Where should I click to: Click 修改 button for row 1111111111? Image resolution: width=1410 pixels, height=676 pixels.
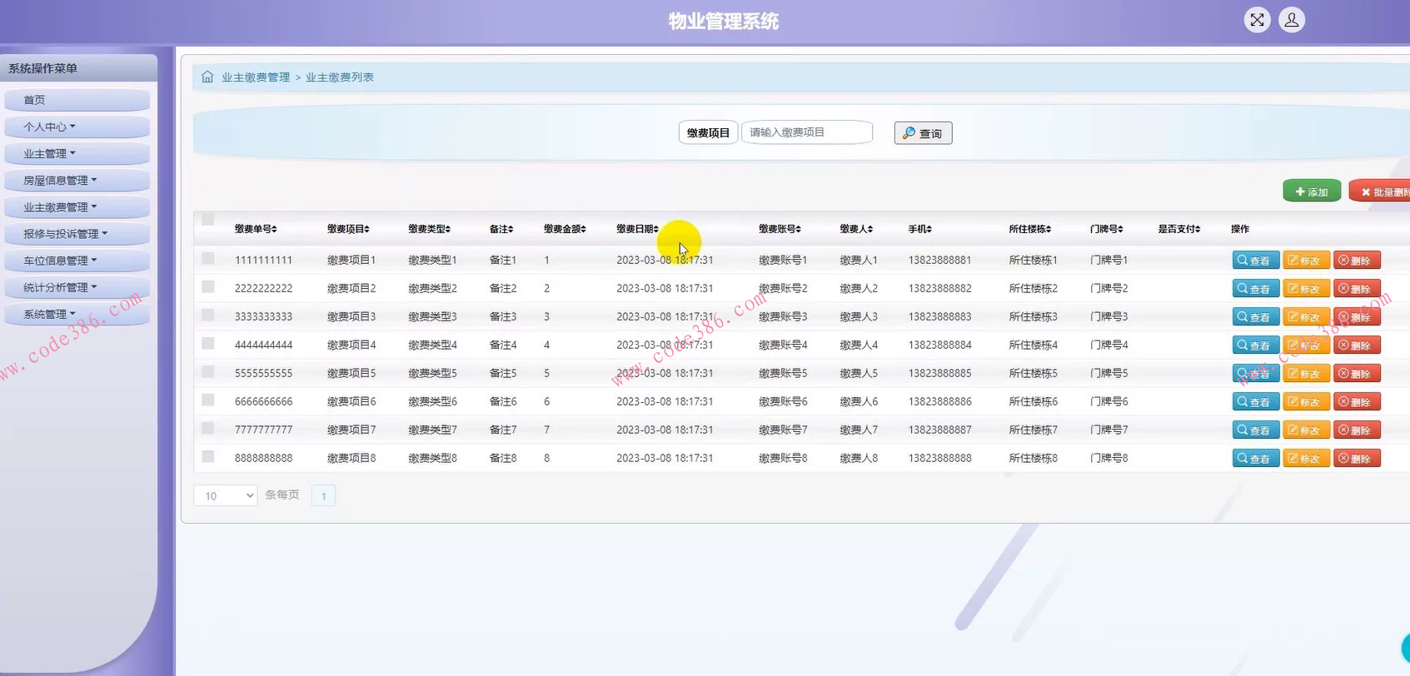[1306, 261]
